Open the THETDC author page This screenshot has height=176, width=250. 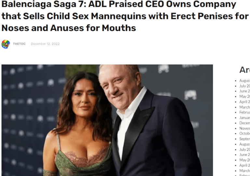point(19,44)
